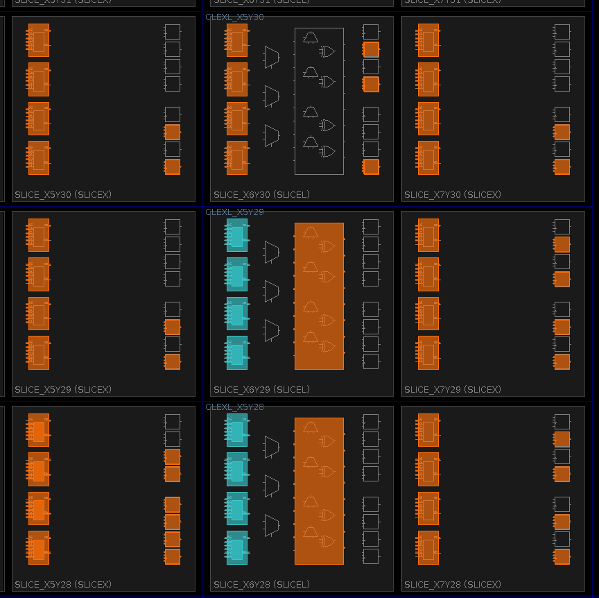599x598 pixels.
Task: Click the bottom empty flip-flop in SLICE_X6Y28
Action: (371, 556)
